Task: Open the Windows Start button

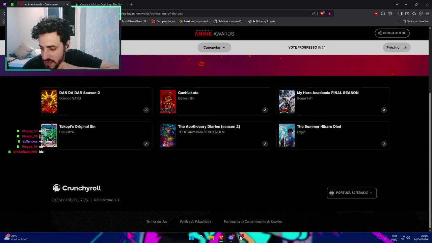Action: coord(191,238)
